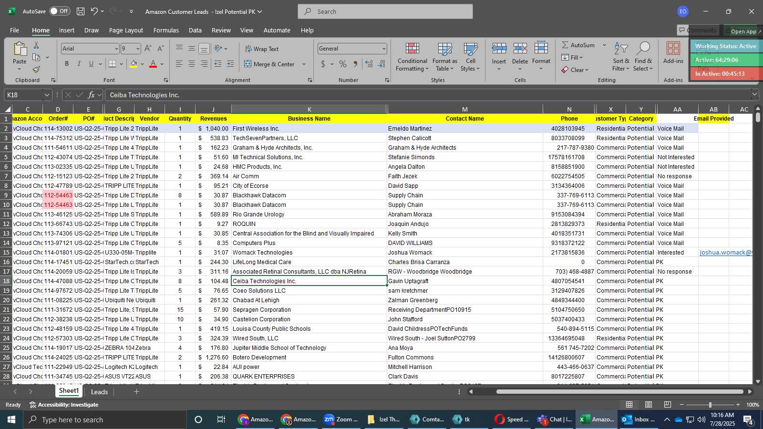Select Normal view in status bar
This screenshot has height=429, width=763.
point(629,405)
